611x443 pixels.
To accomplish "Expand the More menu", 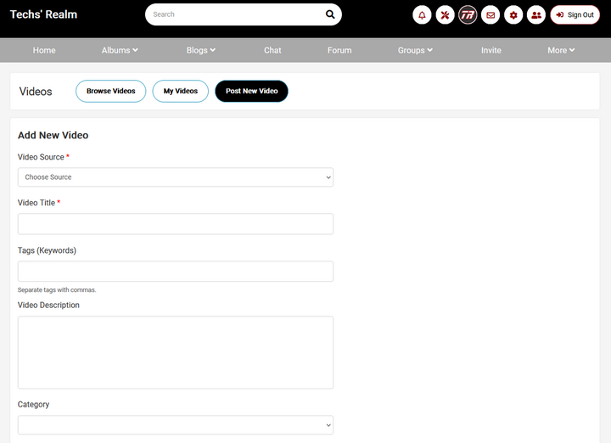I will click(x=561, y=50).
